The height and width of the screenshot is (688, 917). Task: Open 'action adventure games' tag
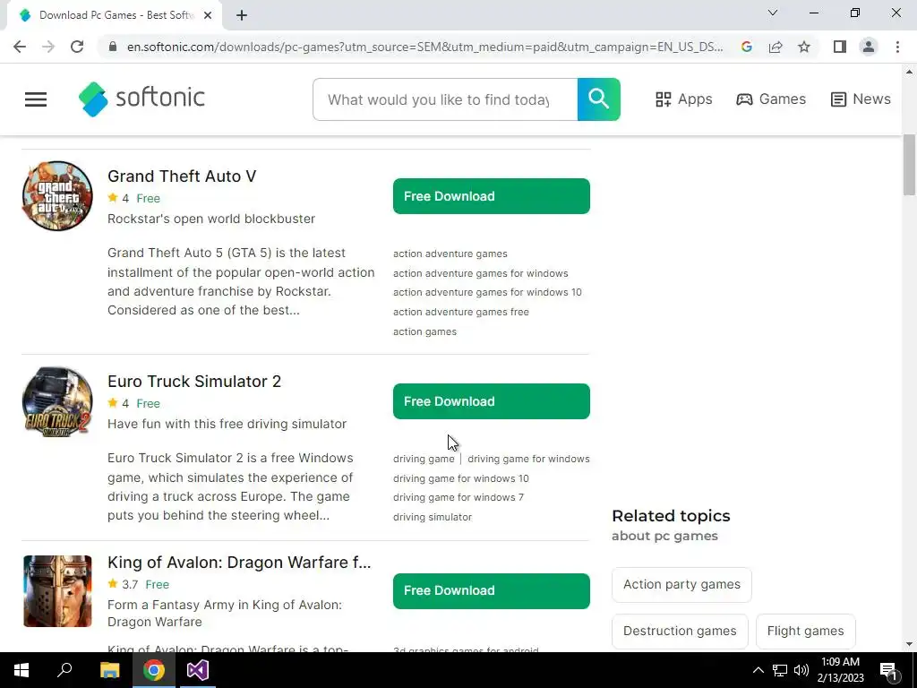(x=450, y=254)
